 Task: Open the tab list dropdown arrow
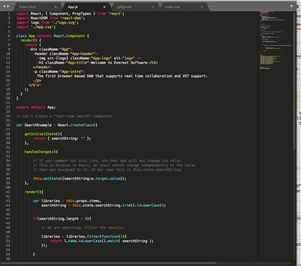click(291, 6)
